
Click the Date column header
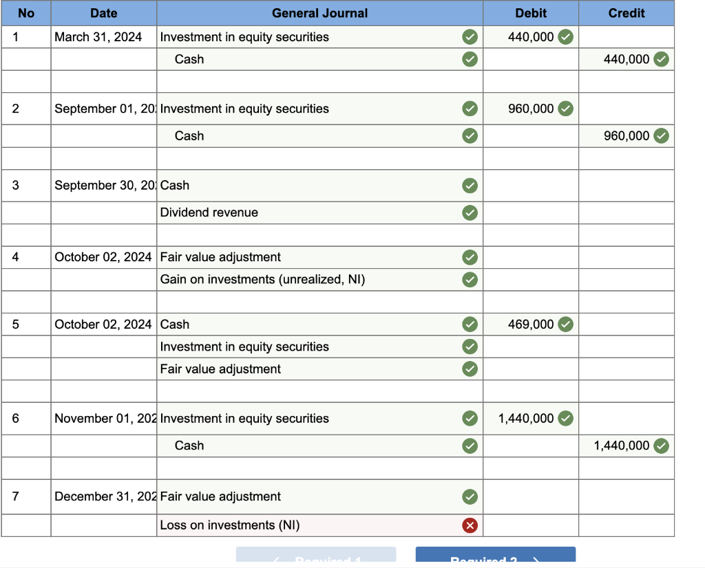[104, 13]
